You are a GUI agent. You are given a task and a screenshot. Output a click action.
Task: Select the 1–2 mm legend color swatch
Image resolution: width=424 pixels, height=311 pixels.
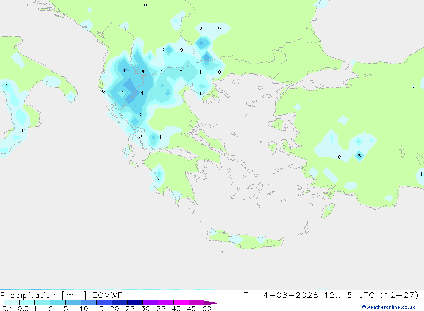point(42,303)
